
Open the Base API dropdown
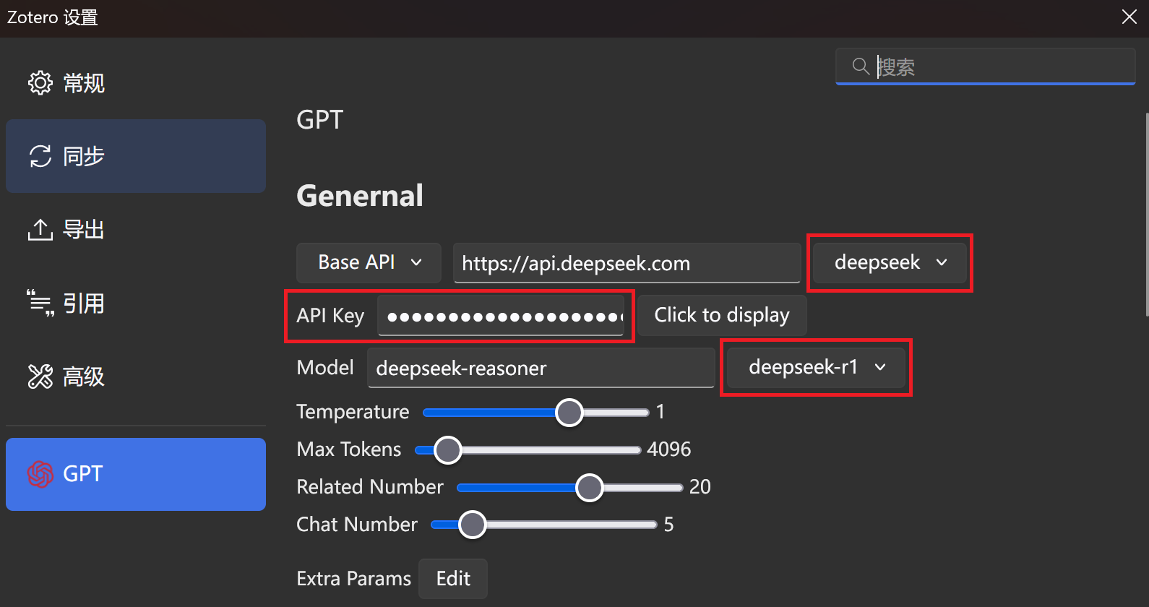[369, 262]
